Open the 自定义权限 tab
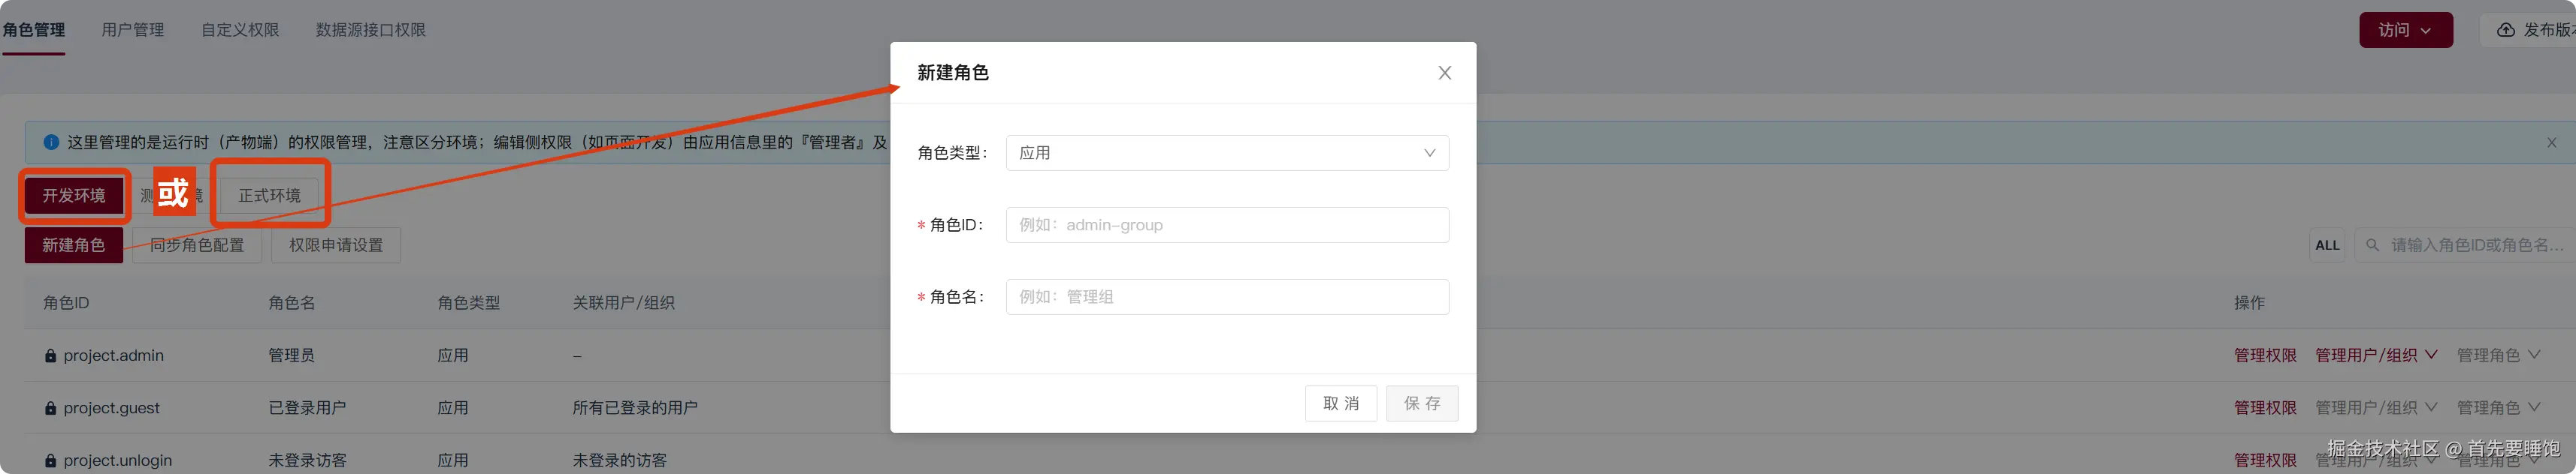Viewport: 2576px width, 474px height. tap(240, 30)
